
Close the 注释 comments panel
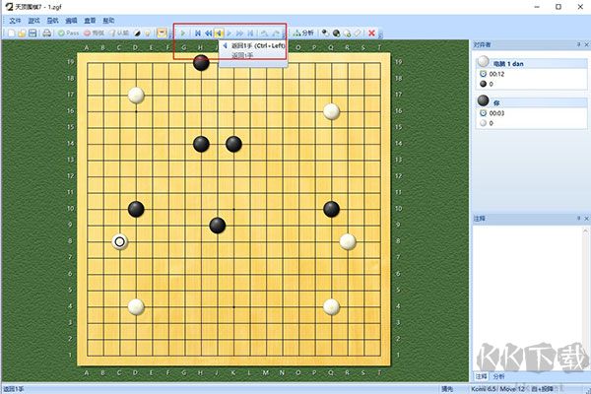click(x=586, y=219)
